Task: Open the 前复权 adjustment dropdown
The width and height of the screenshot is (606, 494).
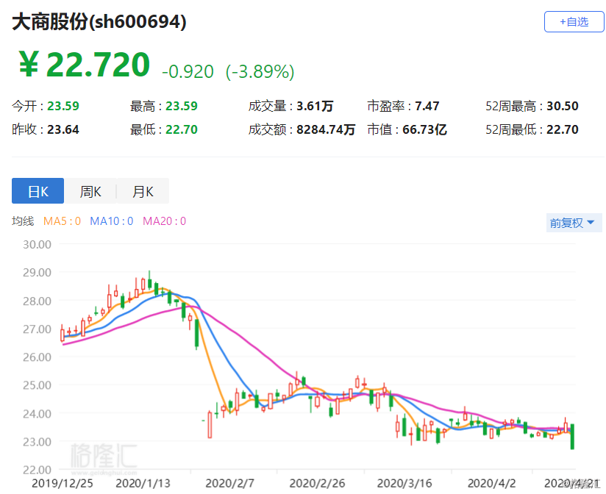Action: coord(574,223)
